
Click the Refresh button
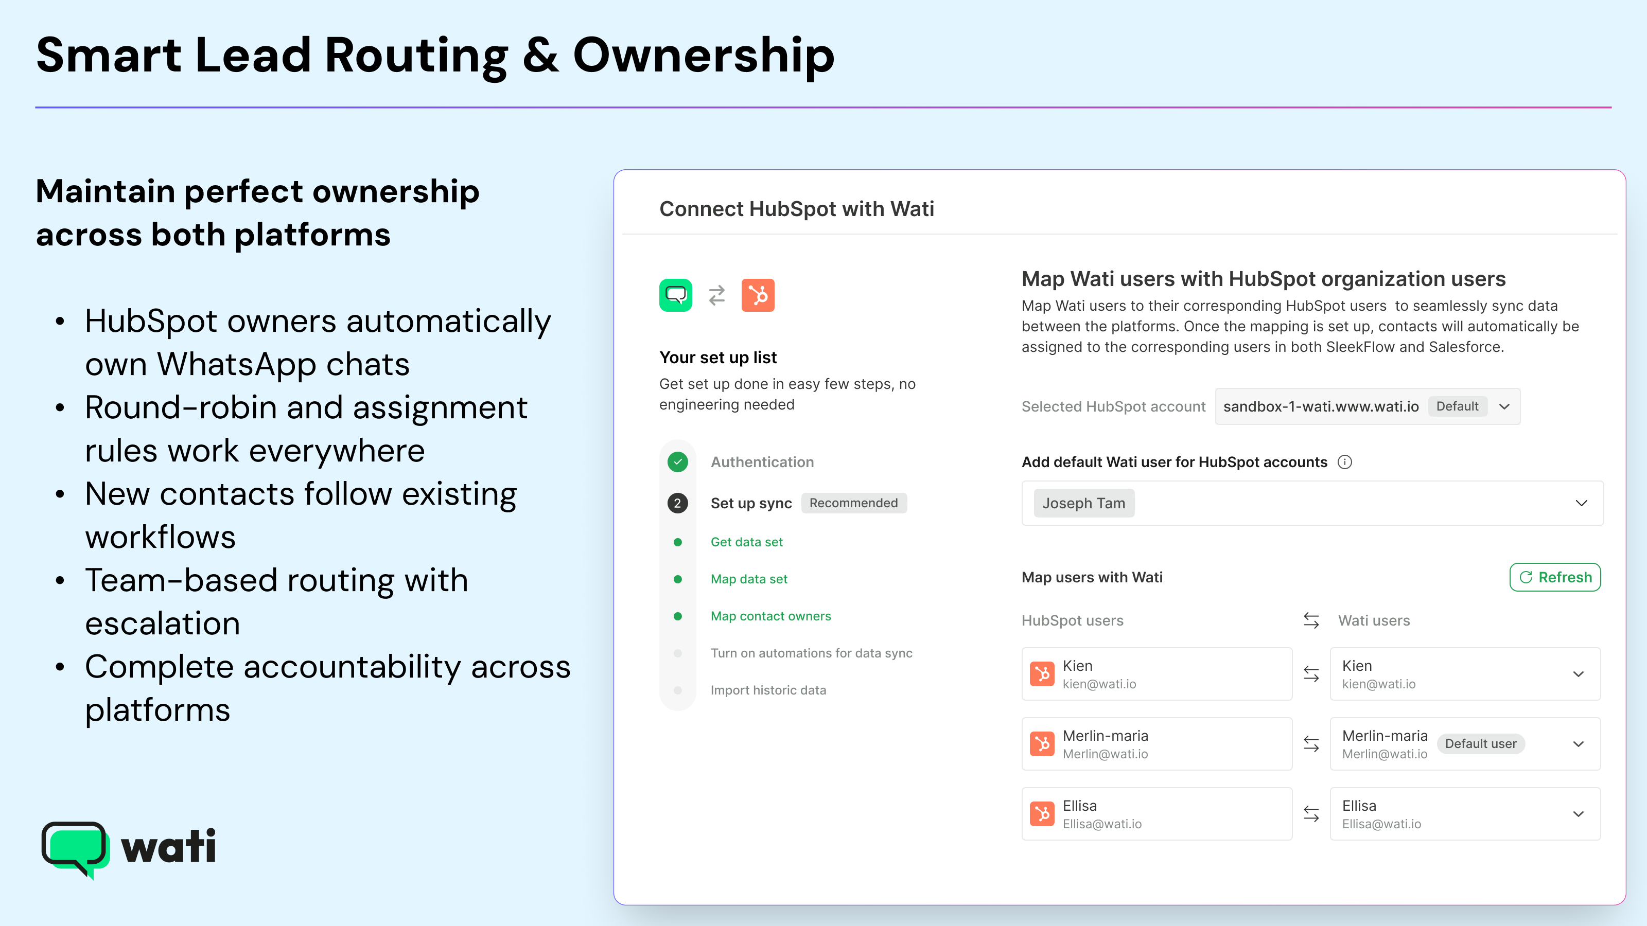pos(1554,577)
